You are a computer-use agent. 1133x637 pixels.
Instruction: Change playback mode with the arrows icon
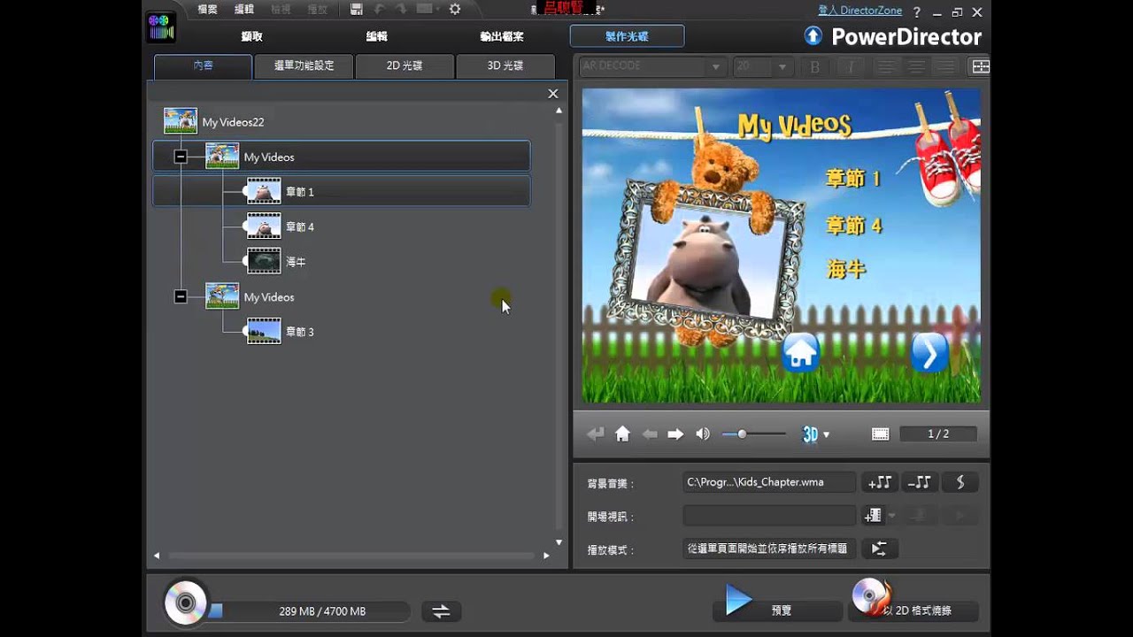point(879,549)
